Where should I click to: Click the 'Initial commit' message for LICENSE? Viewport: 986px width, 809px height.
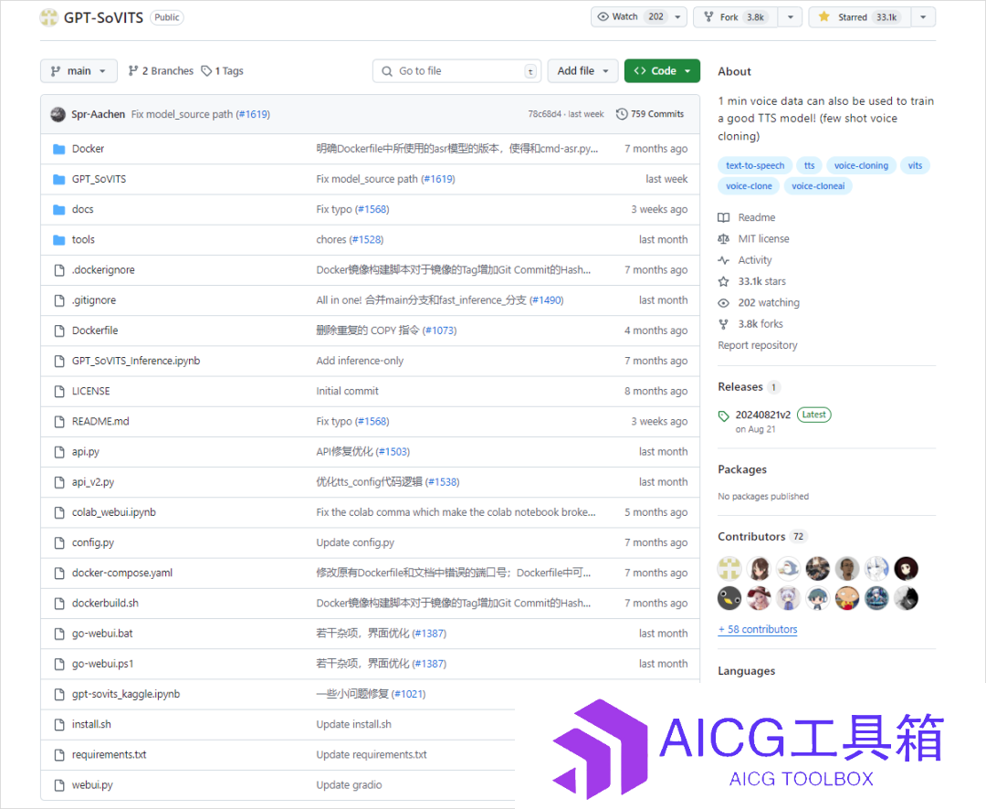click(x=347, y=392)
